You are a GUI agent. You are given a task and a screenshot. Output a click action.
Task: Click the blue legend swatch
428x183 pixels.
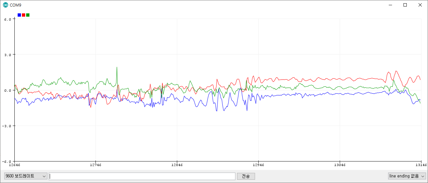[19, 15]
